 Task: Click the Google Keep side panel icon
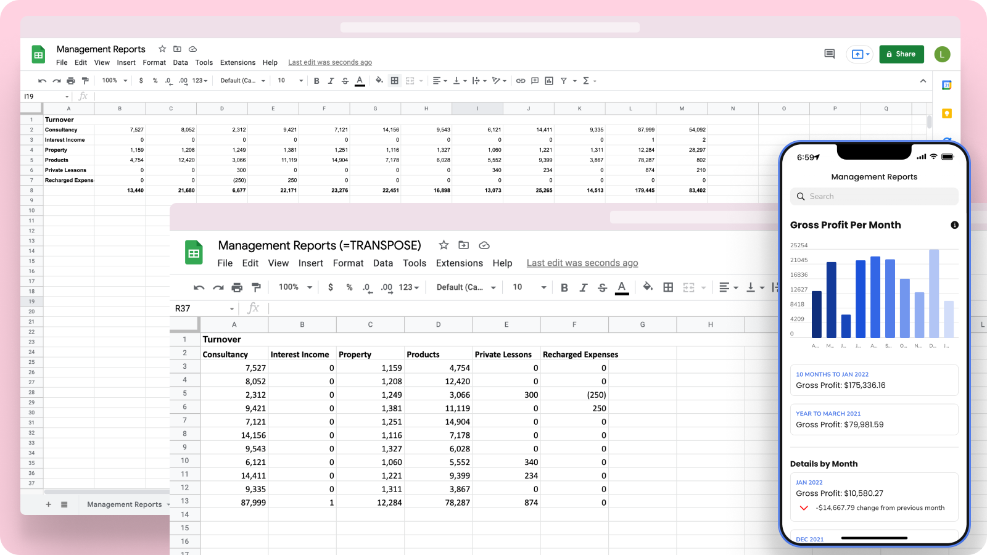pos(946,113)
